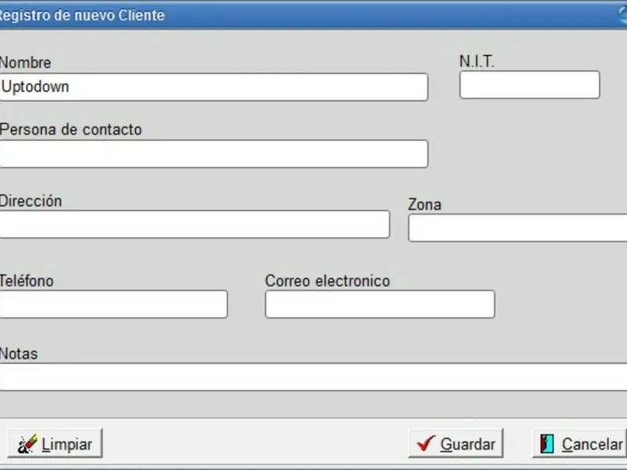This screenshot has width=627, height=470.
Task: Click the Limpiar button label
Action: 67,444
